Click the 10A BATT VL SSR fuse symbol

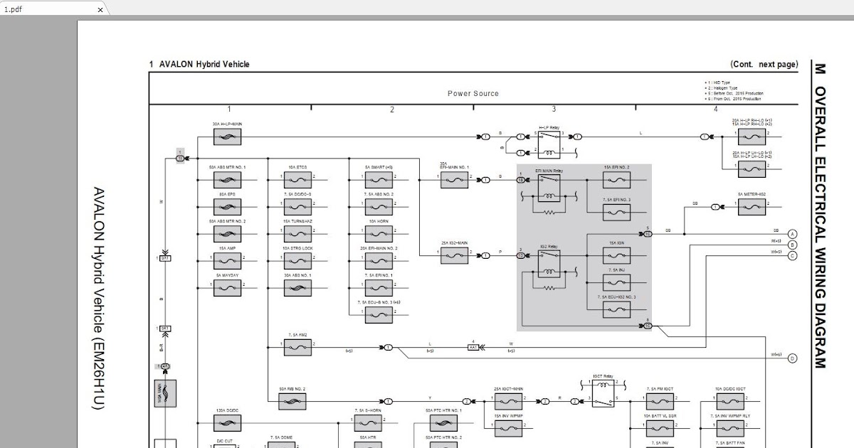click(x=660, y=428)
